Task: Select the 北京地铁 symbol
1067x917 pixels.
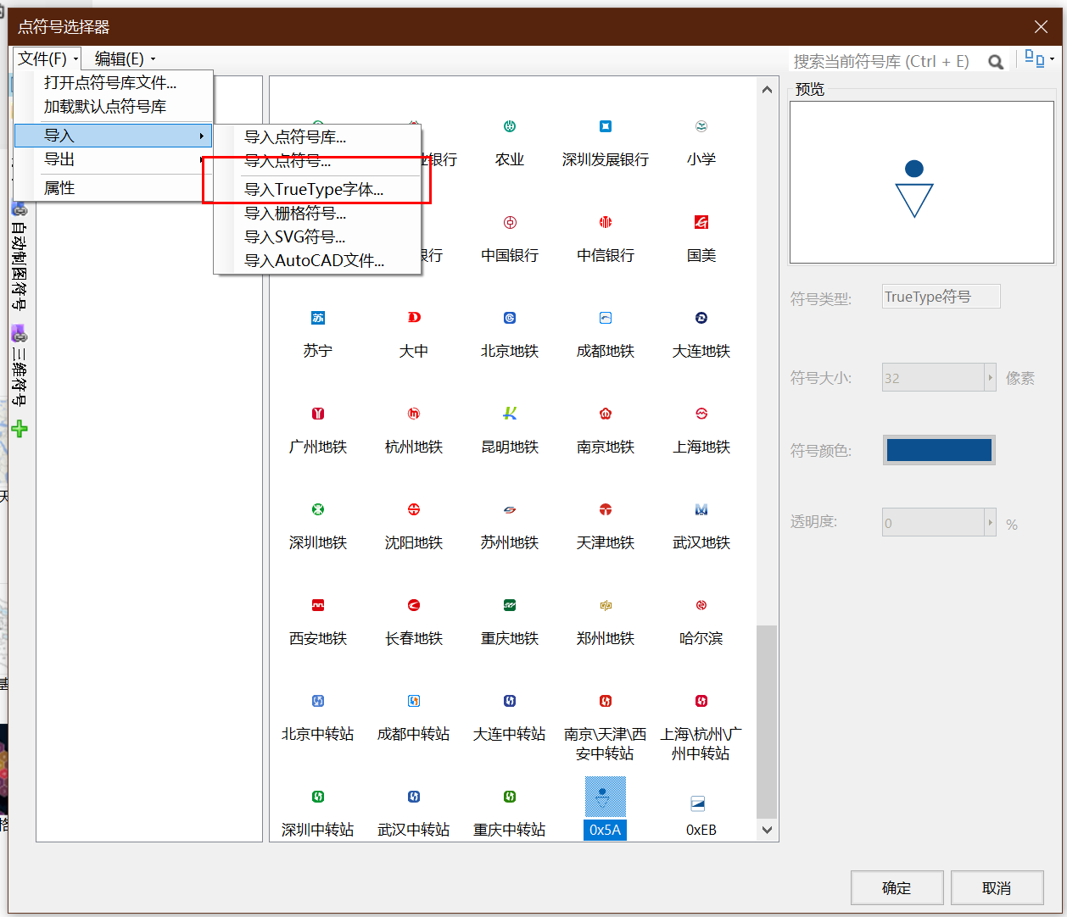Action: point(510,318)
